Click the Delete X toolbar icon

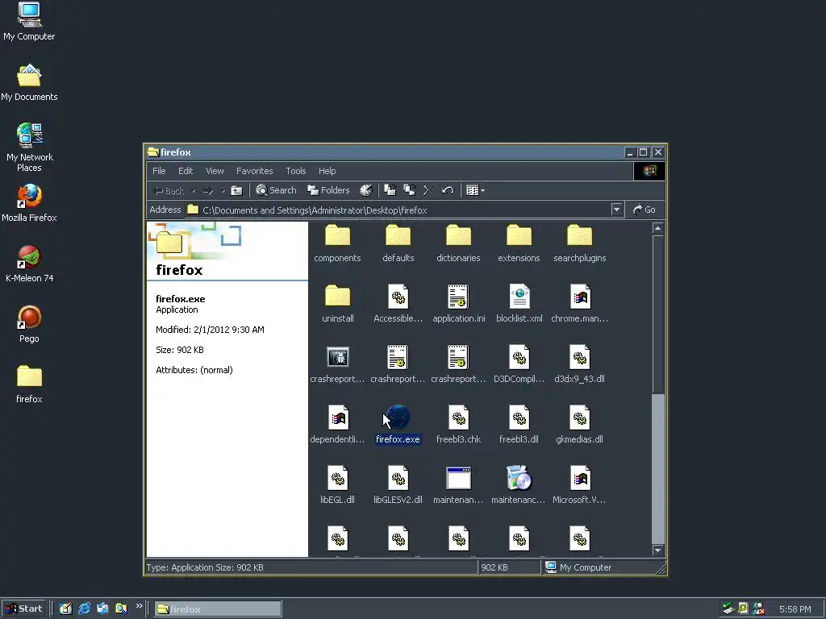tap(428, 190)
